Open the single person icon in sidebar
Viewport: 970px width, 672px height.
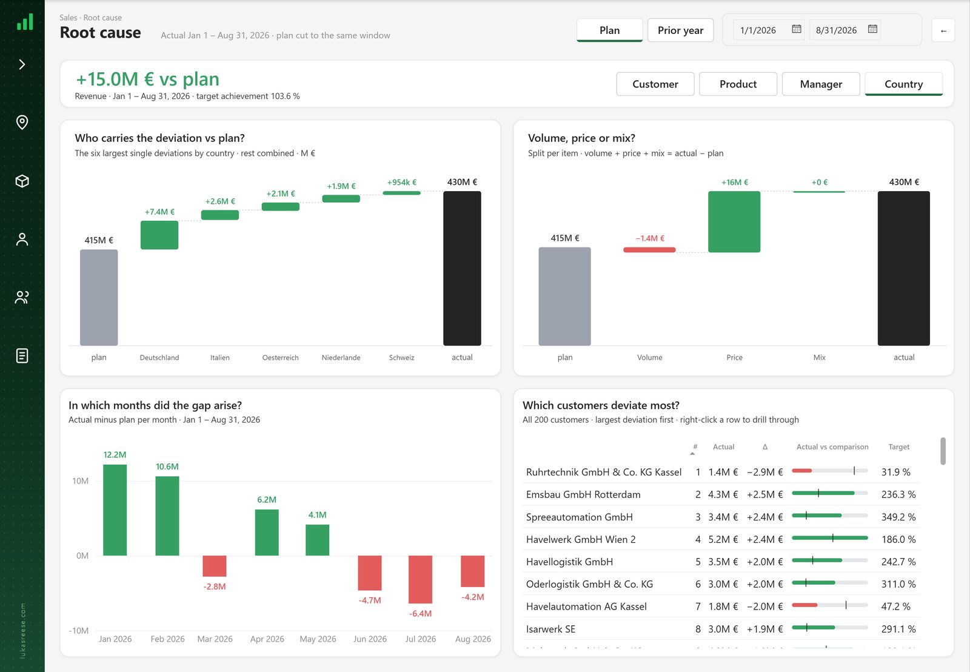(22, 239)
